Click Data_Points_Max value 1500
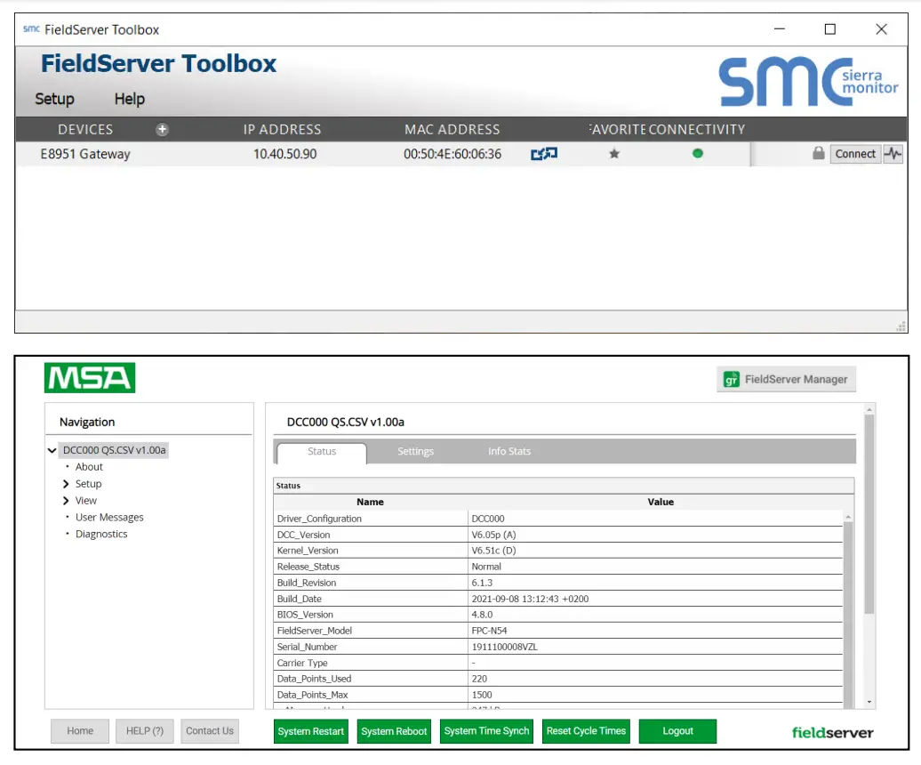 point(482,695)
